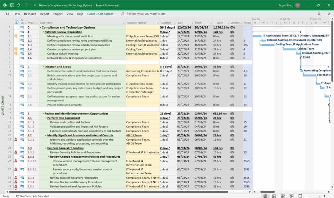Collapse the Initiation and Scope summary task
This screenshot has width=334, height=198.
pos(43,67)
